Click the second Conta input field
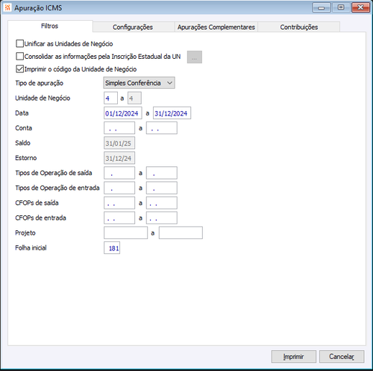This screenshot has width=373, height=371. pos(162,128)
